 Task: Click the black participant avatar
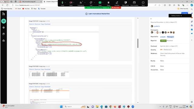point(163,32)
